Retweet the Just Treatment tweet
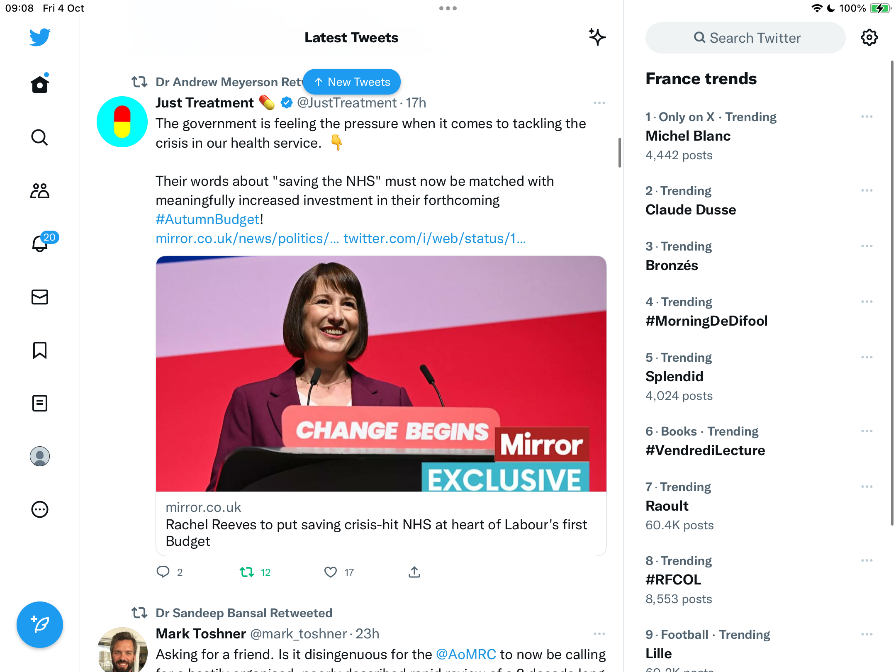 tap(247, 572)
